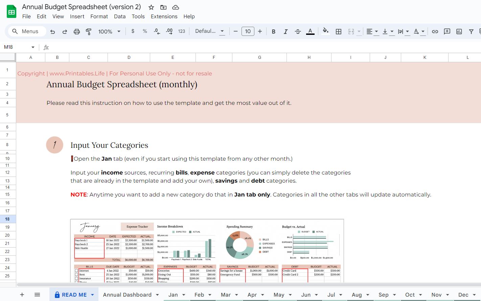
Task: Create a filter with the funnel icon
Action: [471, 31]
